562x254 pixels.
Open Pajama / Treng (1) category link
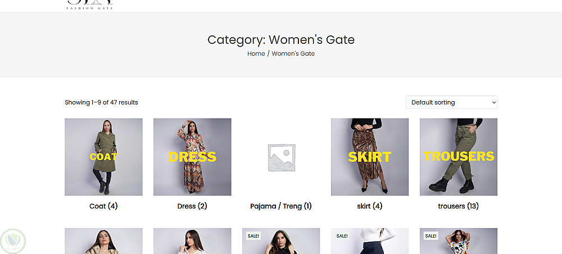281,206
